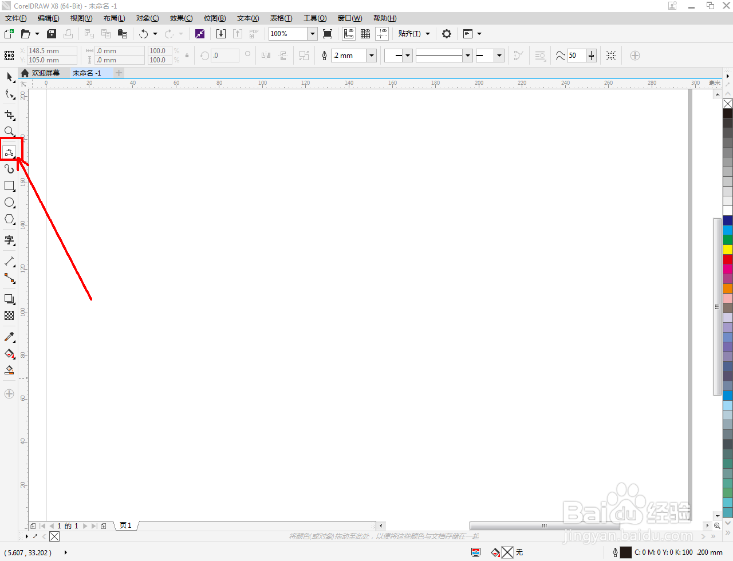Click the navigator zoom icon at canvas corner
733x561 pixels.
point(717,526)
